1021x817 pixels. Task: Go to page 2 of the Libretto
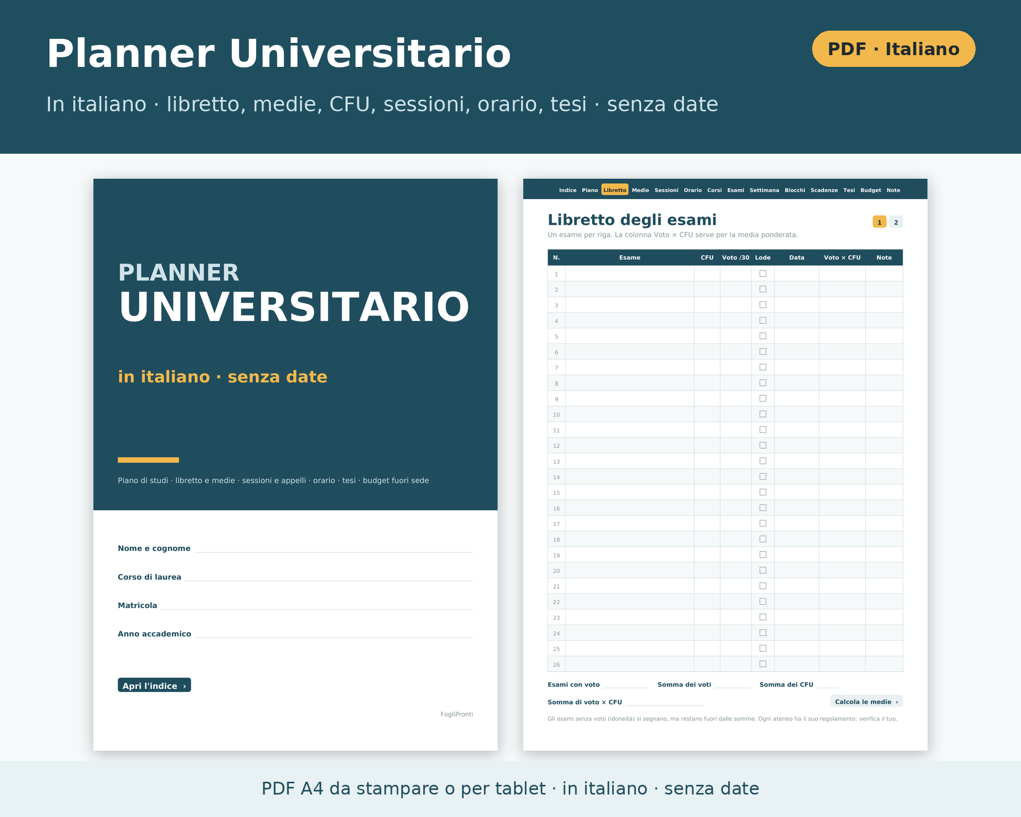896,222
